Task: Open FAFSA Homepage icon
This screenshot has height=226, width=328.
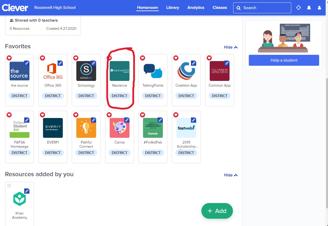Action: [20, 128]
